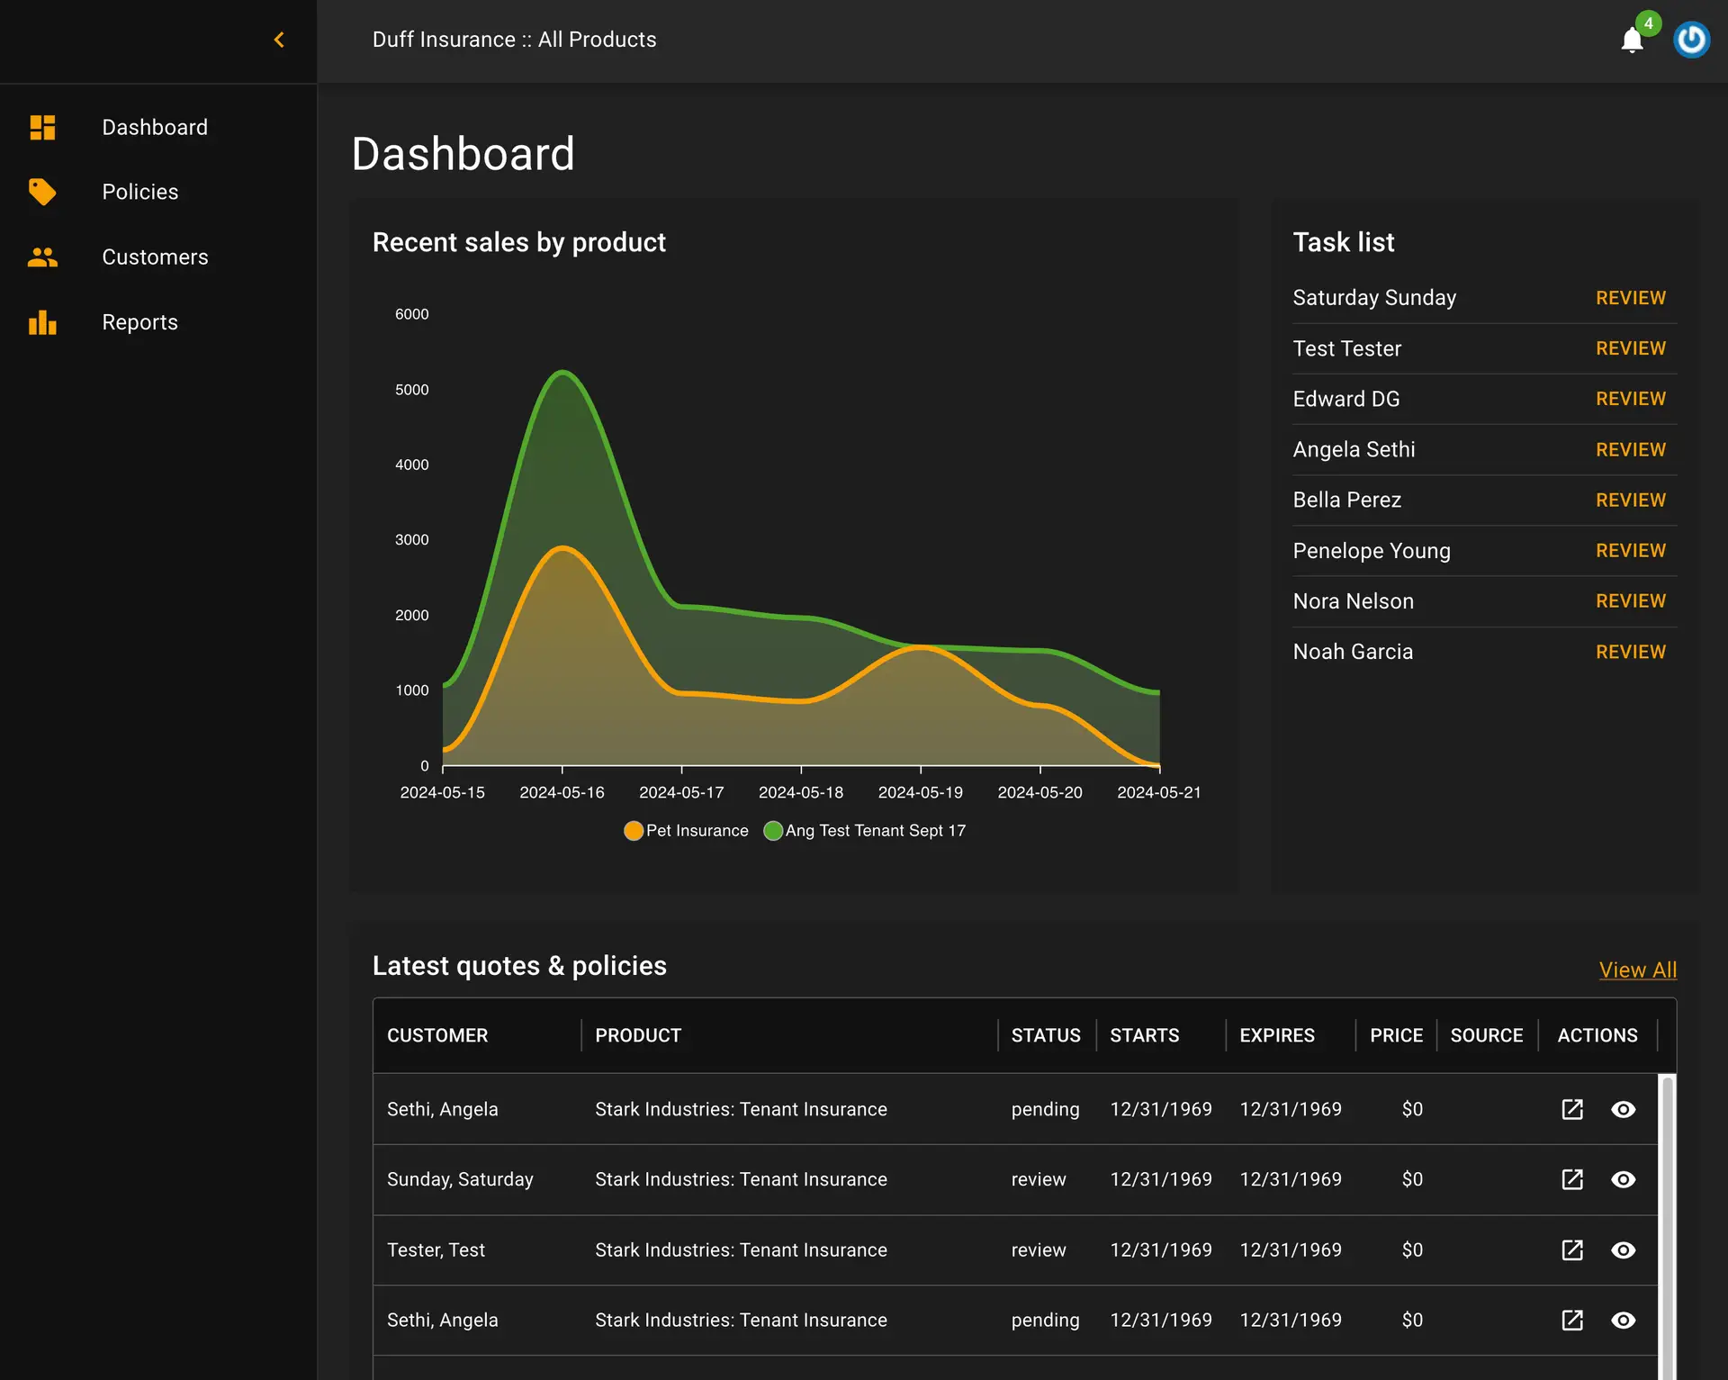Review the Bella Perez task
The image size is (1728, 1380).
1630,501
